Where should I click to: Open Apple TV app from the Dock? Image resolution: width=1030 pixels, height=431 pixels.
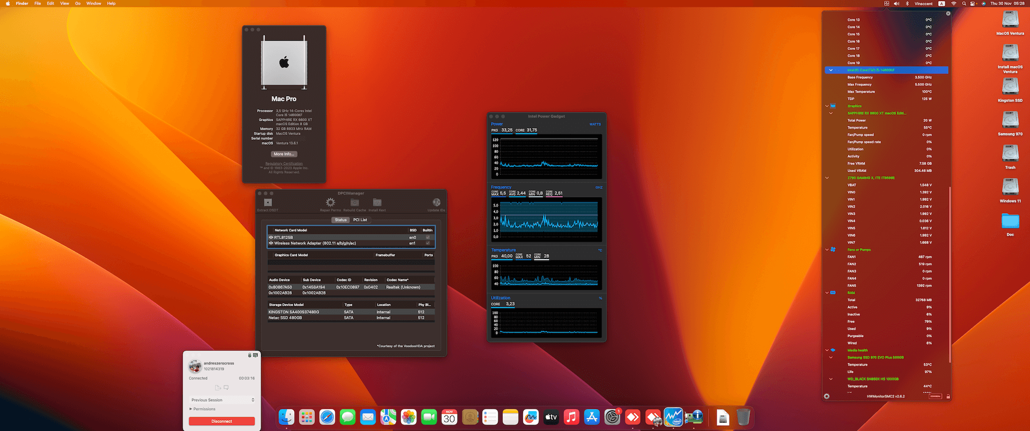(x=551, y=417)
